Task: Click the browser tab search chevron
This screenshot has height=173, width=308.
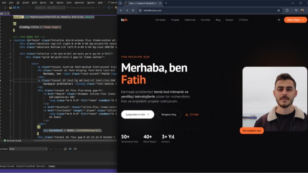Action: (x=120, y=3)
